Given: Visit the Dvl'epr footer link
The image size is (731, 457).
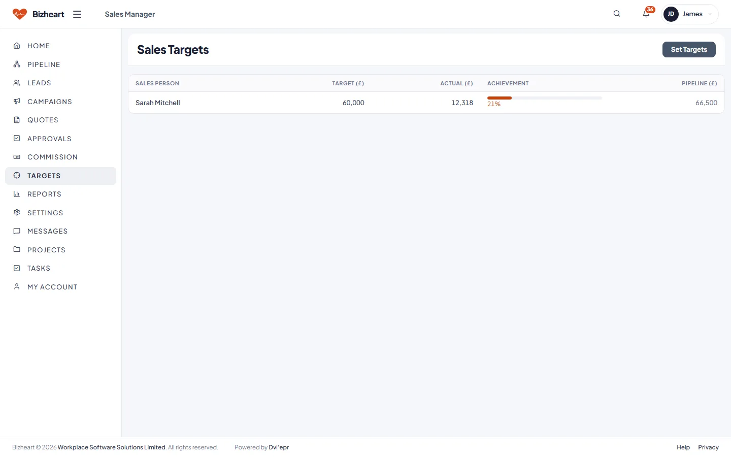Looking at the screenshot, I should tap(279, 447).
